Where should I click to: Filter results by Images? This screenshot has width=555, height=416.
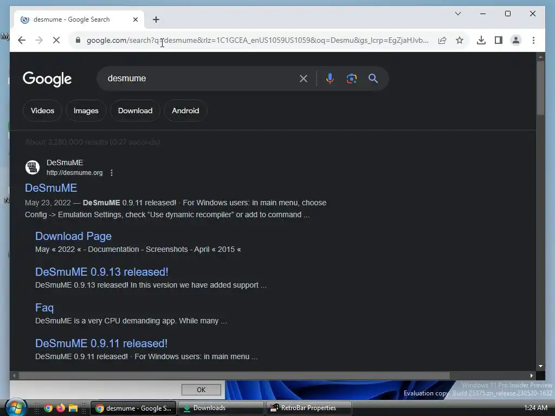point(86,110)
